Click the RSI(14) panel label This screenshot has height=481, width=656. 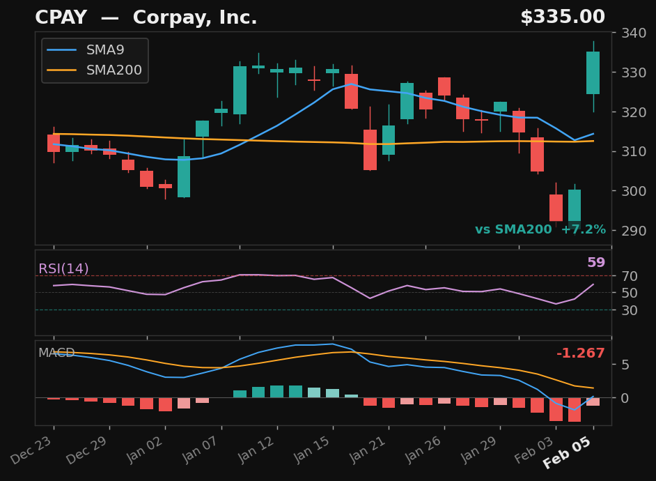pyautogui.click(x=63, y=268)
